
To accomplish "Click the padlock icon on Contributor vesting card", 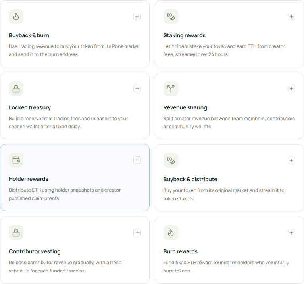I will [16, 233].
